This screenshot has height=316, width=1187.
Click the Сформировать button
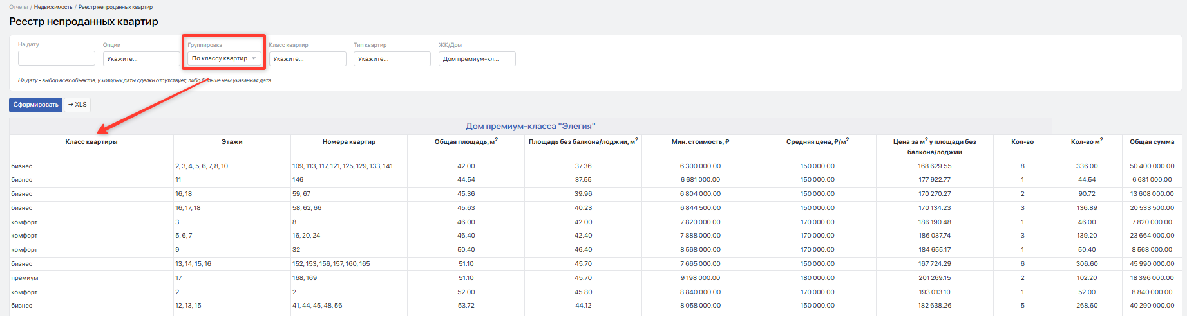click(35, 105)
